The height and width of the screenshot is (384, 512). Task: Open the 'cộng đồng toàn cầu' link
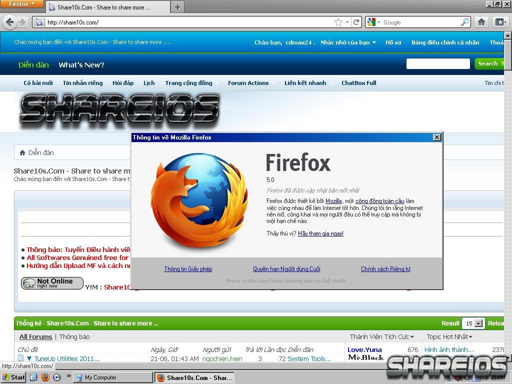point(380,201)
